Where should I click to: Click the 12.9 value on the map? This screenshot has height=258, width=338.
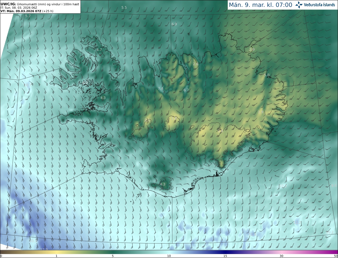(x=44, y=249)
